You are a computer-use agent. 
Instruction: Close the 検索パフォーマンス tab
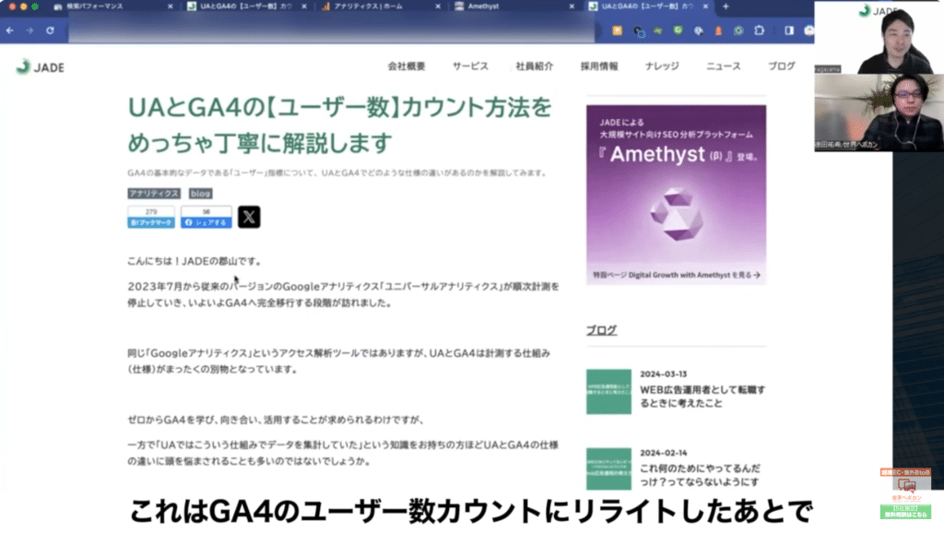tap(170, 6)
